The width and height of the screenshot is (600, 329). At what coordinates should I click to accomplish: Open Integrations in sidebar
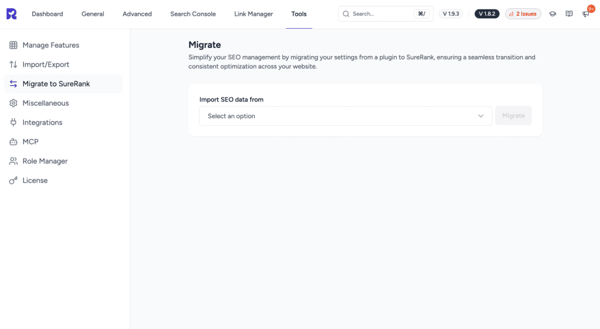[x=63, y=122]
